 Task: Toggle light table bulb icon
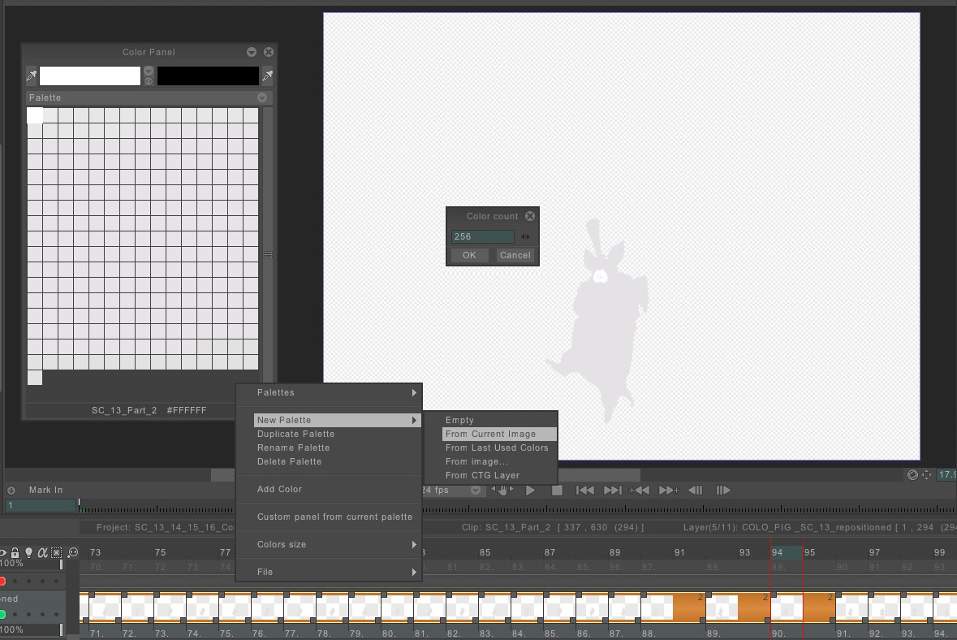(x=28, y=552)
